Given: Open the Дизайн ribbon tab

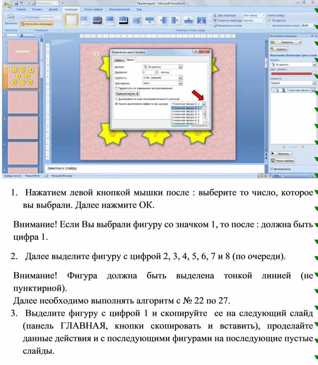Looking at the screenshot, I should click(53, 9).
